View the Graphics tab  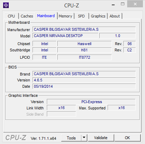click(x=98, y=16)
